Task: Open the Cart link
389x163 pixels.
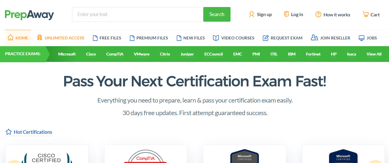Action: [371, 14]
